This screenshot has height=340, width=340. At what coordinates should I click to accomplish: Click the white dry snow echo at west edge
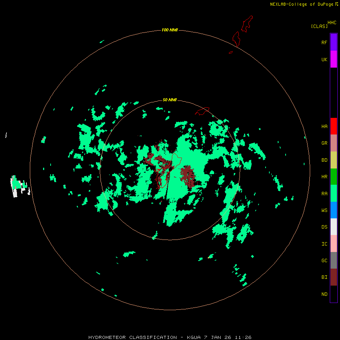[20, 186]
